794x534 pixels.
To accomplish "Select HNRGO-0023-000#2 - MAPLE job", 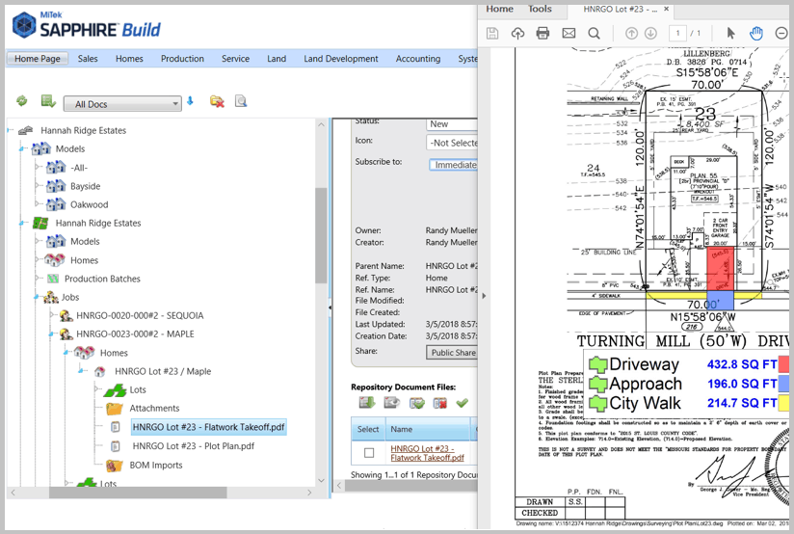I will (135, 334).
